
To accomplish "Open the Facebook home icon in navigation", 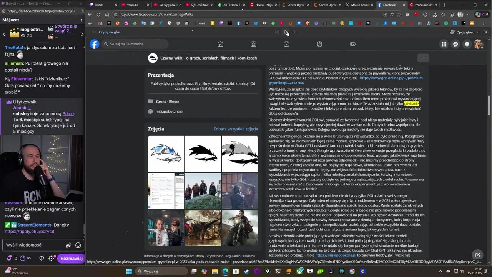I will (220, 44).
